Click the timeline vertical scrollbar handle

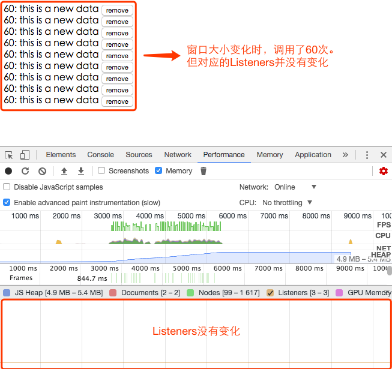pos(390,271)
